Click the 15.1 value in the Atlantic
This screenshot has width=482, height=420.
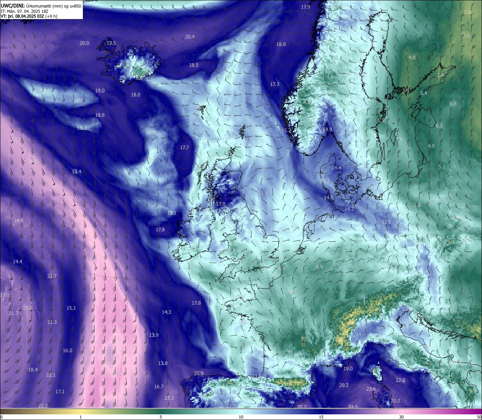click(71, 308)
